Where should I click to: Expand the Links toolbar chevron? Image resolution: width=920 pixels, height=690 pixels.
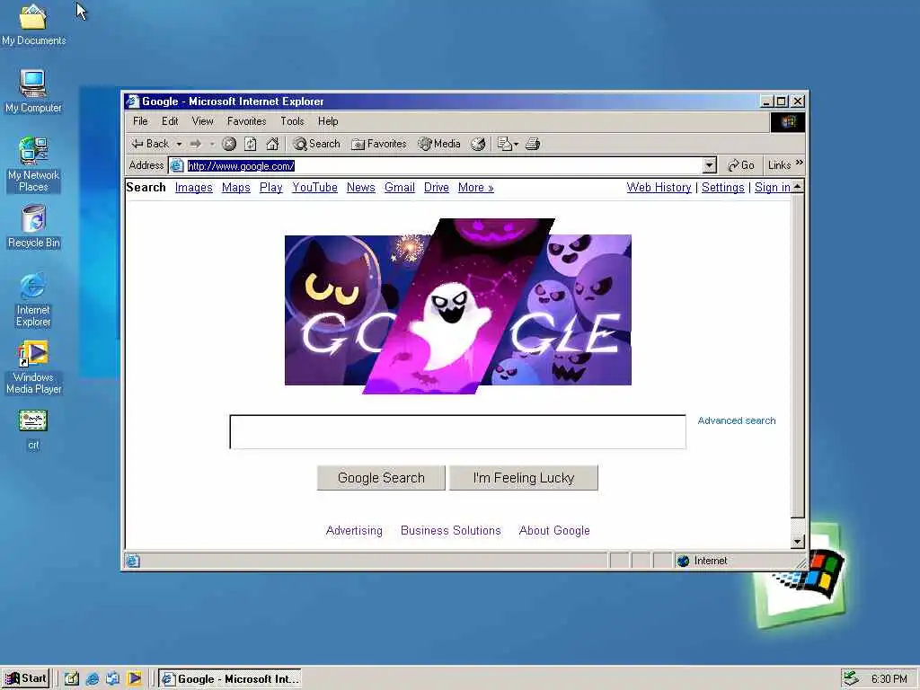coord(799,164)
